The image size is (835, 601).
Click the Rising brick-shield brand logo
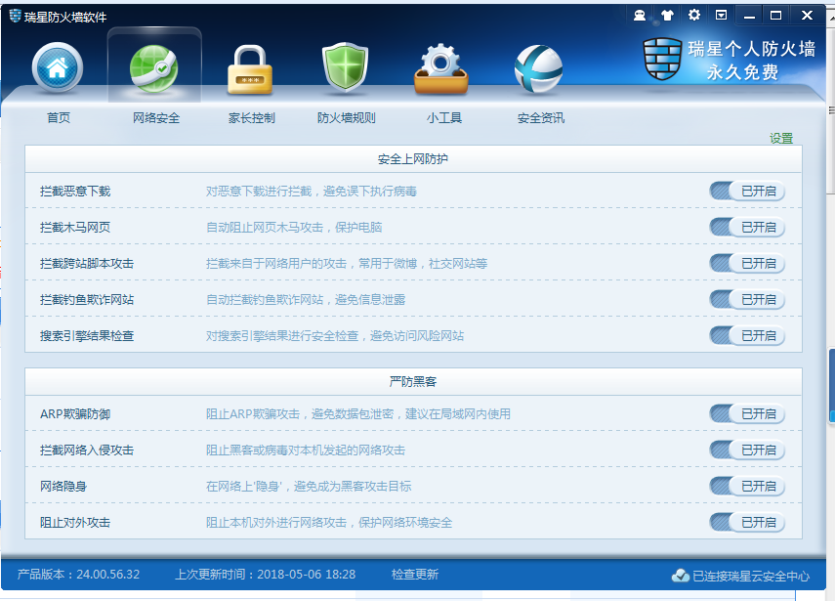pos(662,59)
